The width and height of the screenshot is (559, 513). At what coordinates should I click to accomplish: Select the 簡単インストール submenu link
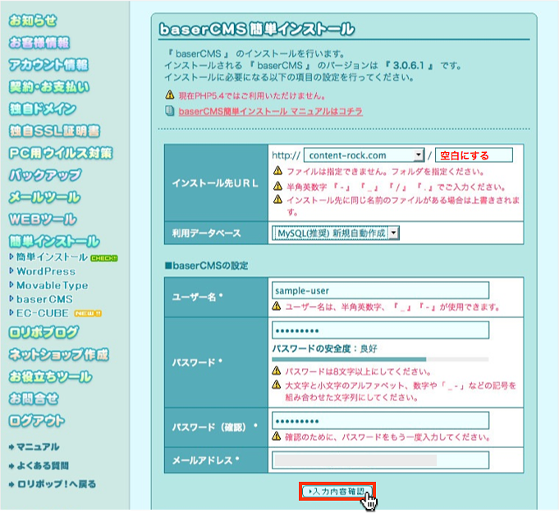52,257
